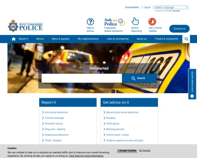197x158 pixels.
Task: Click the Leave page quickly side tab
Action: pyautogui.click(x=192, y=84)
